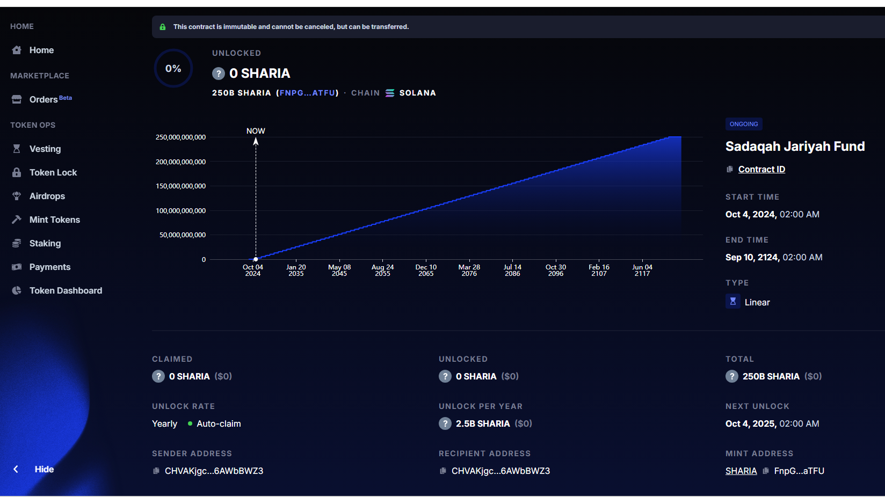Click the question mark beside 0 SHARIA heading
Image resolution: width=885 pixels, height=497 pixels.
[x=219, y=74]
